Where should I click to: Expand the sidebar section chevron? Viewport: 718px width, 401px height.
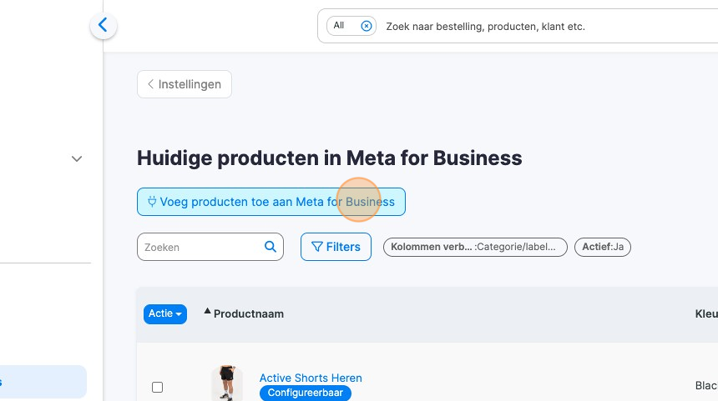tap(77, 158)
